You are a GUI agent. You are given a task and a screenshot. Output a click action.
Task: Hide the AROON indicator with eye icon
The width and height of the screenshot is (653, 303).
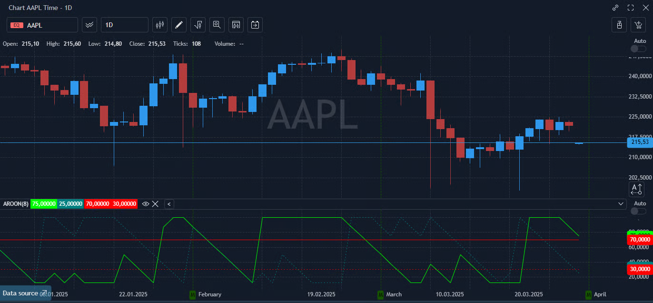[146, 204]
